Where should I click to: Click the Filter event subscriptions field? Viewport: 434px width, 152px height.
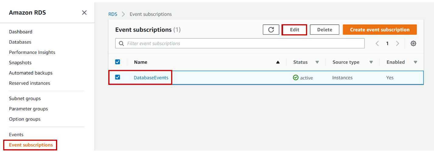point(243,44)
